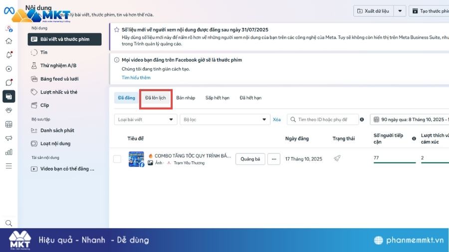This screenshot has width=449, height=252.
Task: Click the Tạo thước phim button
Action: coord(429,11)
